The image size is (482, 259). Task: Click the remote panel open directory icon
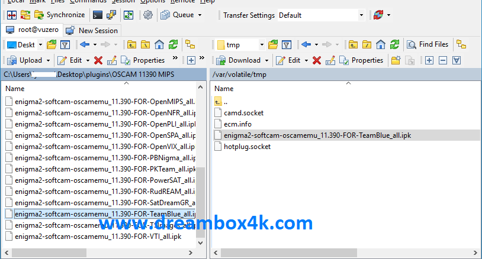coord(272,45)
